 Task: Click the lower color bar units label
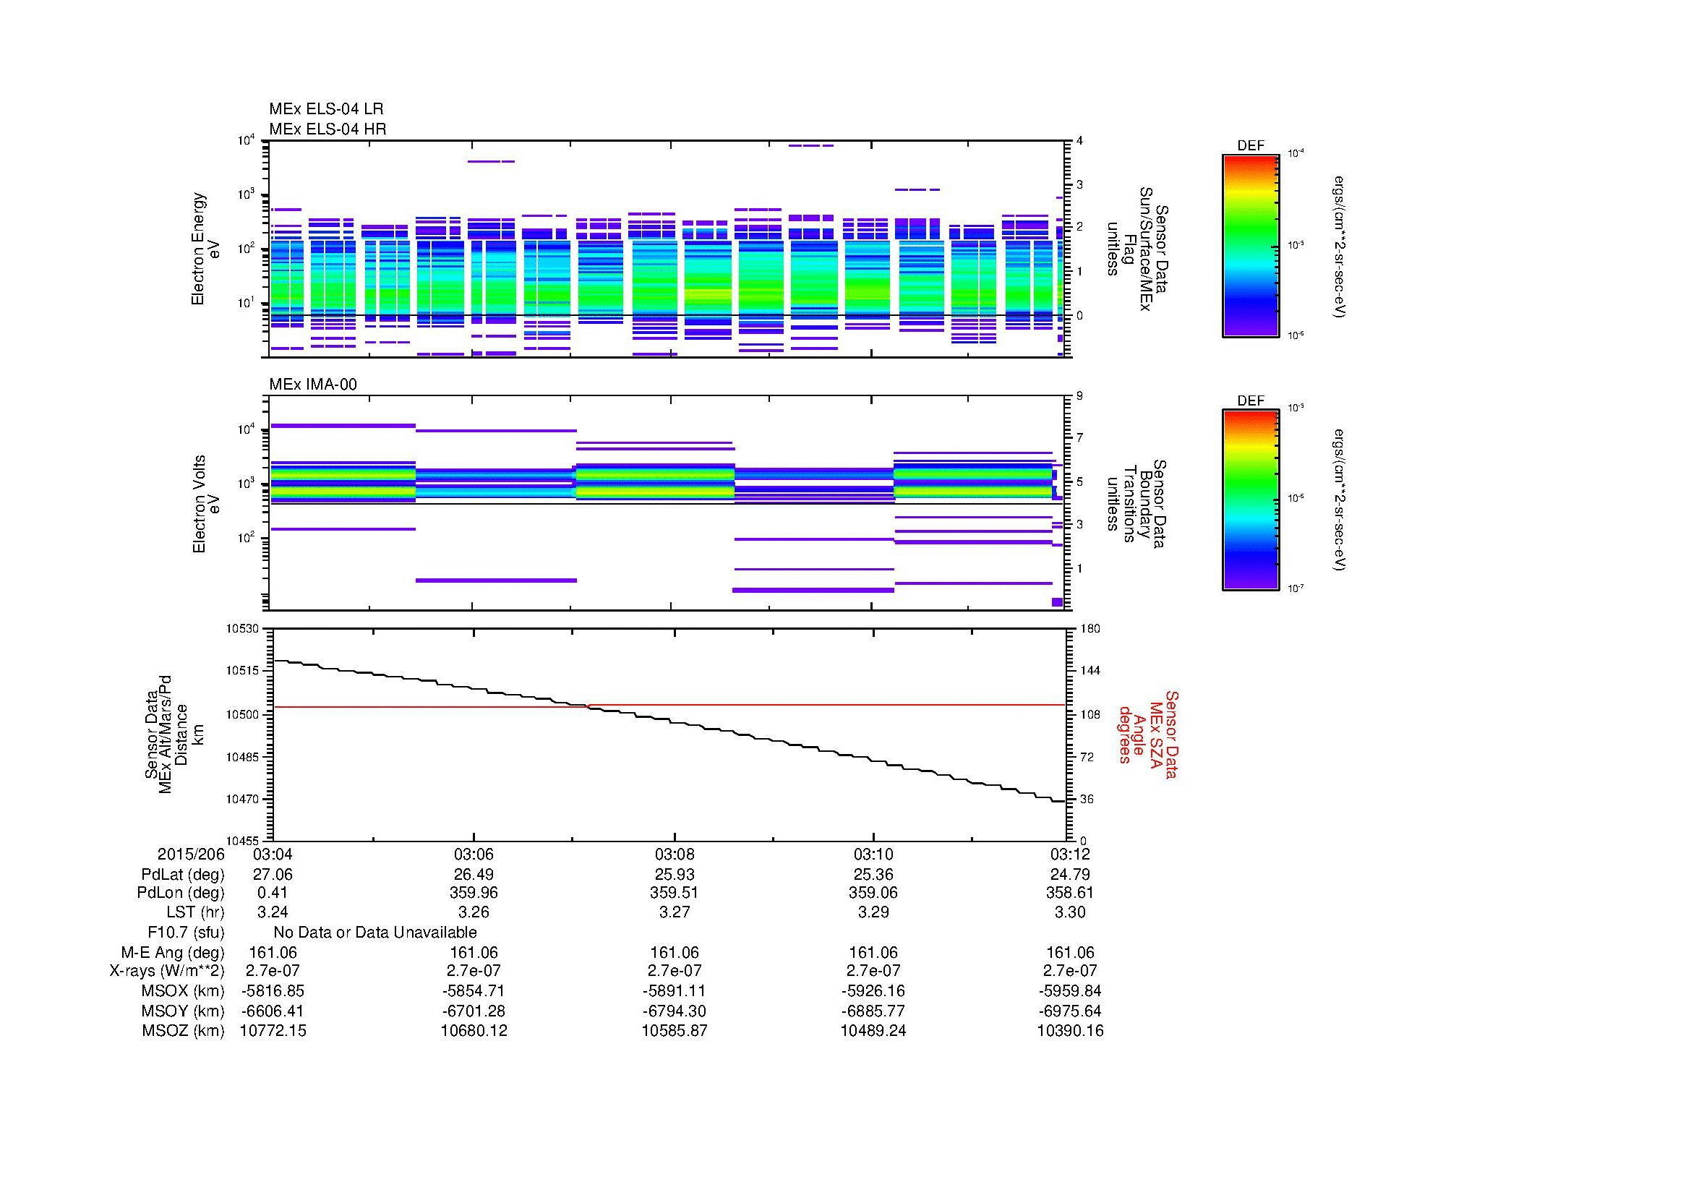[1340, 500]
